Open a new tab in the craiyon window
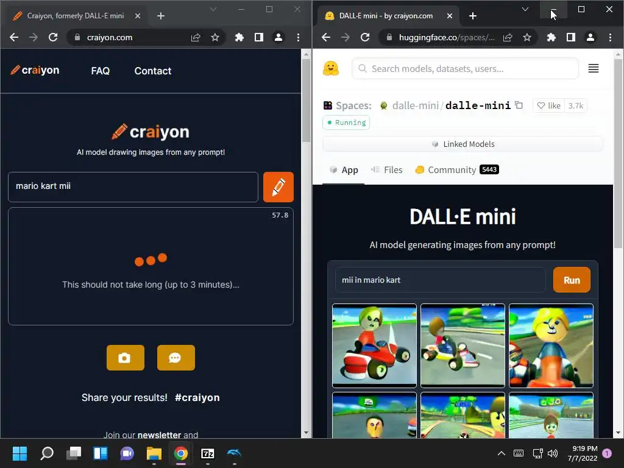This screenshot has width=624, height=468. pos(161,16)
